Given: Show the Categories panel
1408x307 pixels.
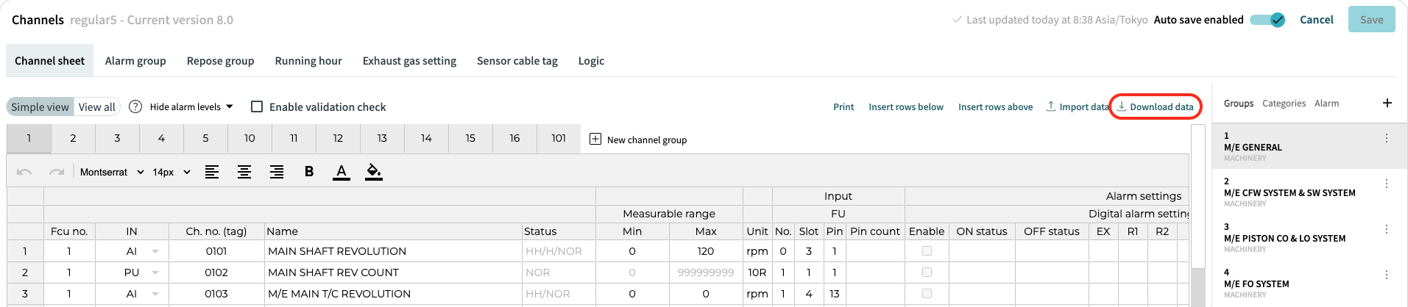Looking at the screenshot, I should click(1284, 104).
